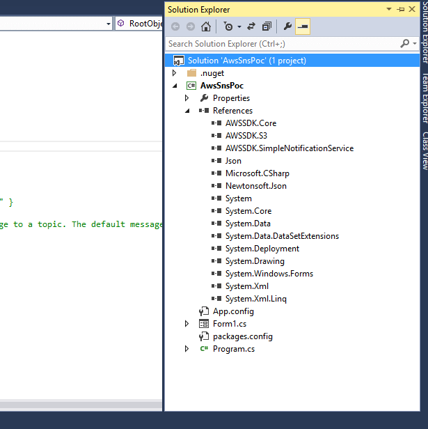Select AWSSDK.SimpleNotificationService reference
Image resolution: width=428 pixels, height=429 pixels.
click(x=290, y=148)
